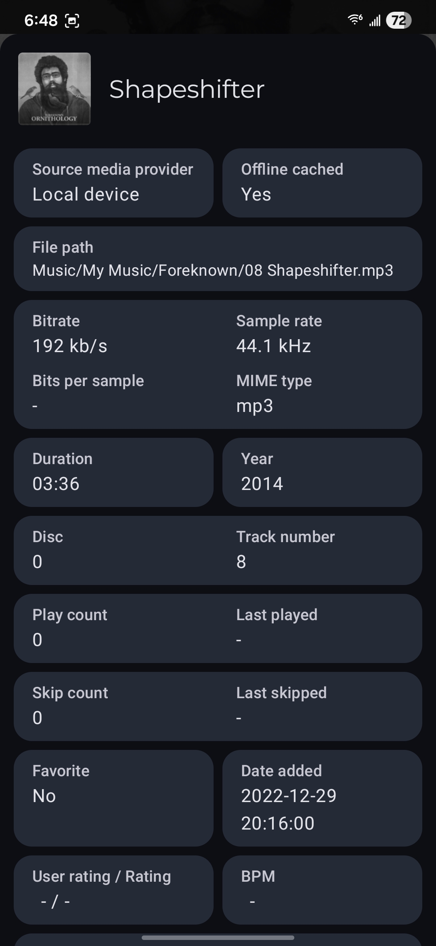Tap the Bitrate value 192 kb/s

70,346
